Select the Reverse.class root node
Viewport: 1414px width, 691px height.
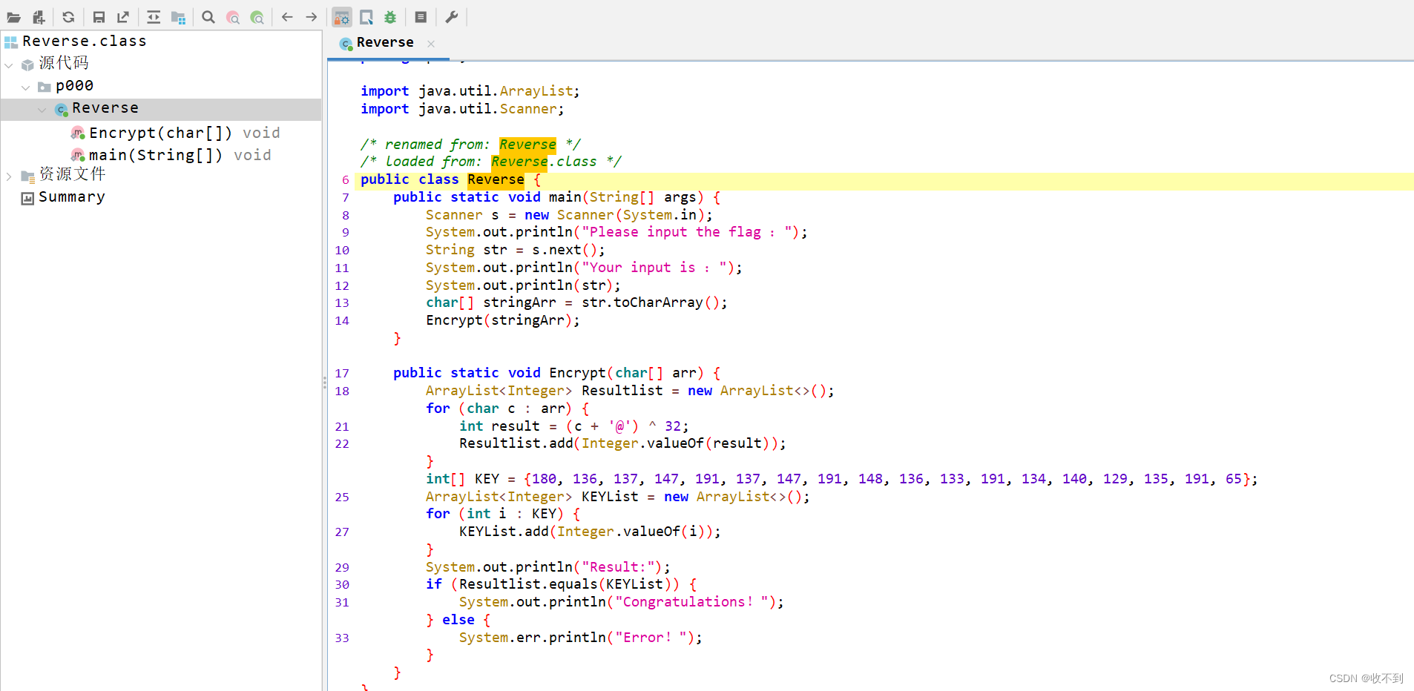[84, 42]
